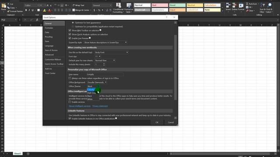Click the Decrease Font Size icon

click(x=51, y=6)
